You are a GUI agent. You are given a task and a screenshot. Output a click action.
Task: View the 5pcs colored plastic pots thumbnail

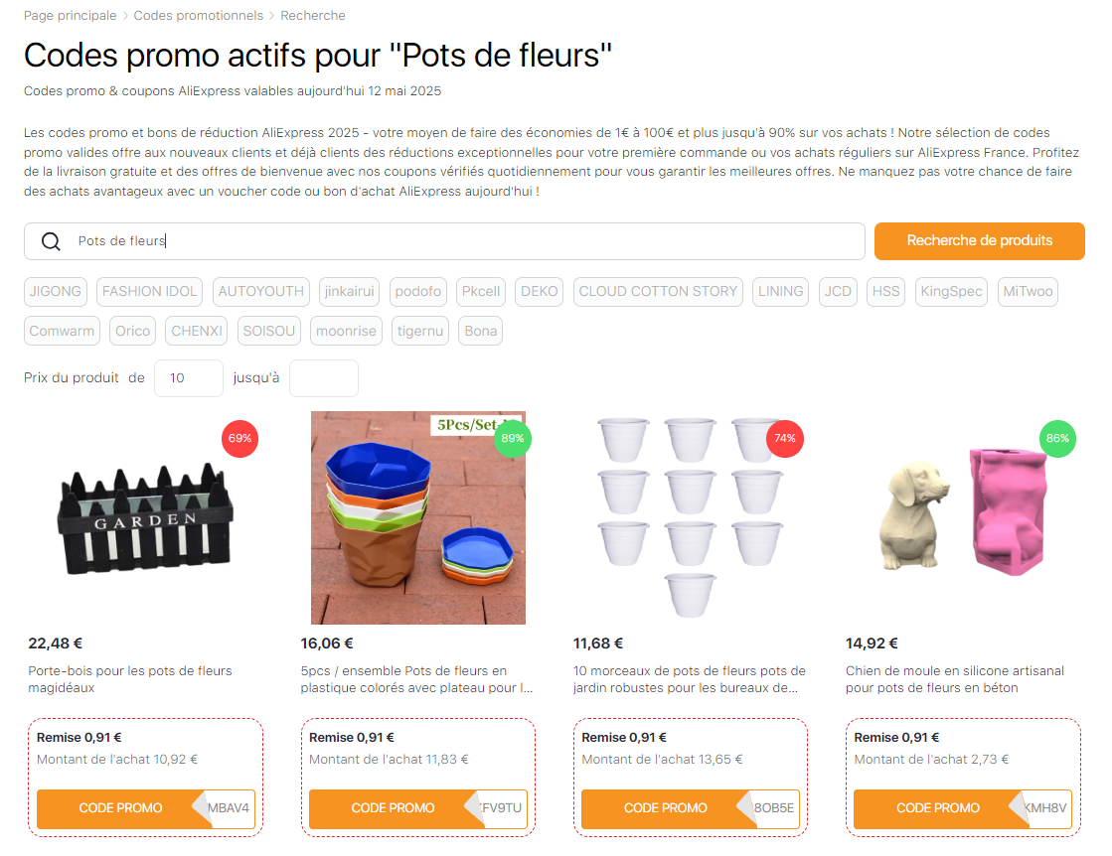tap(417, 517)
